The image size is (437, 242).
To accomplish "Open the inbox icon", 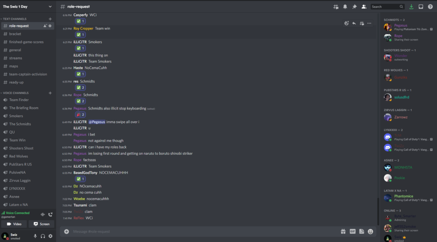I will click(421, 7).
